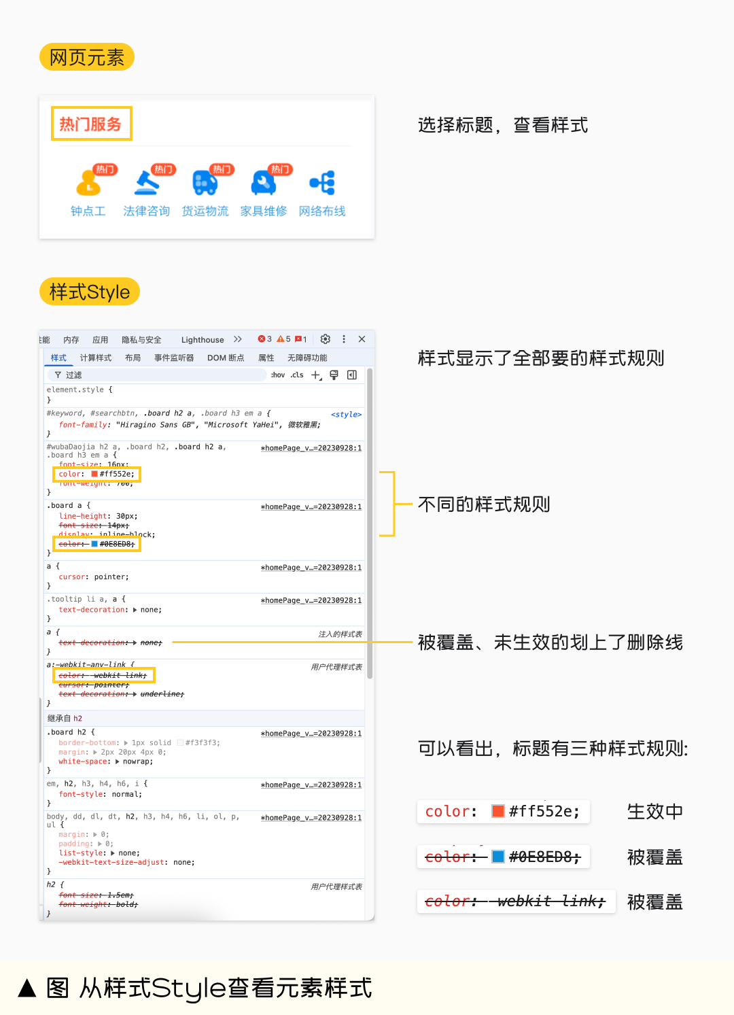Screen dimensions: 734x1015
Task: Click the 货运物流 truck icon
Action: pyautogui.click(x=205, y=183)
